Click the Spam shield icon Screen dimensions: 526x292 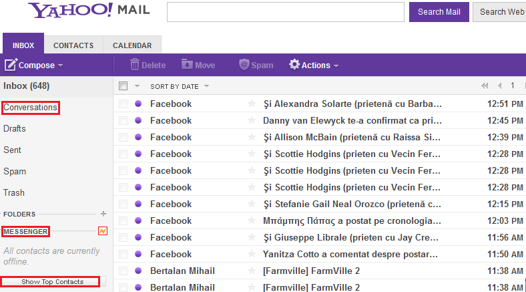(x=244, y=64)
